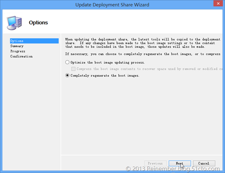
Task: Check Compress the boot image contents box
Action: (73, 69)
